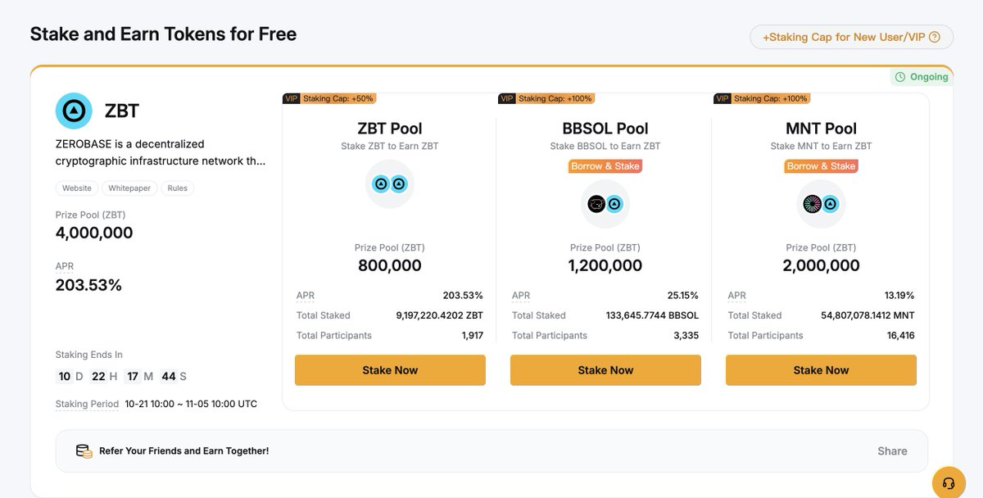
Task: Click the ZBT token logo icon
Action: pos(74,111)
